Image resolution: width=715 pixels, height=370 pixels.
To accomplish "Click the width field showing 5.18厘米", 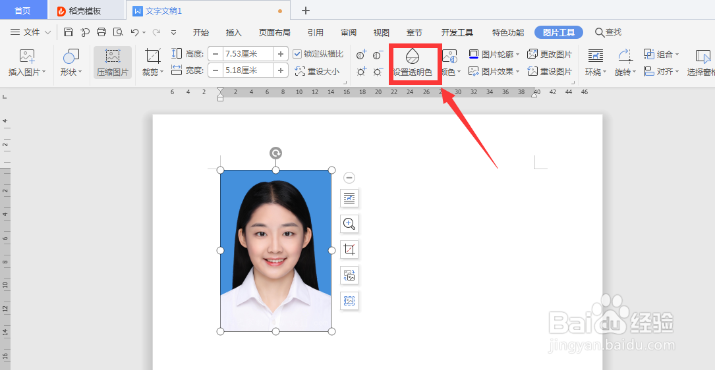I will [x=248, y=70].
